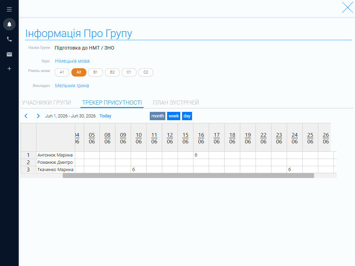Select language level A1
The height and width of the screenshot is (266, 355).
[62, 72]
